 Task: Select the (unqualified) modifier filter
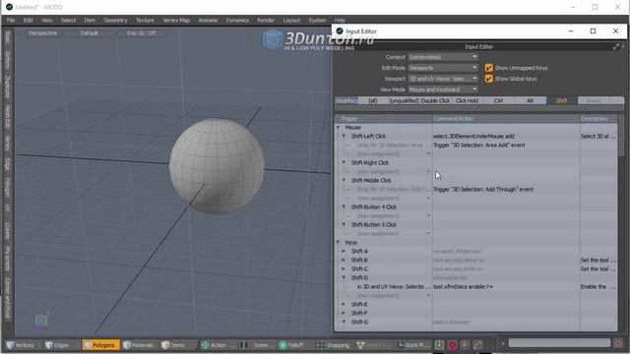click(405, 100)
